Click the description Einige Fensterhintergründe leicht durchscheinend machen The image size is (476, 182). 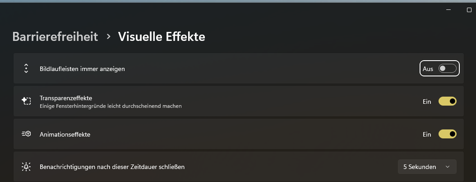pyautogui.click(x=111, y=106)
